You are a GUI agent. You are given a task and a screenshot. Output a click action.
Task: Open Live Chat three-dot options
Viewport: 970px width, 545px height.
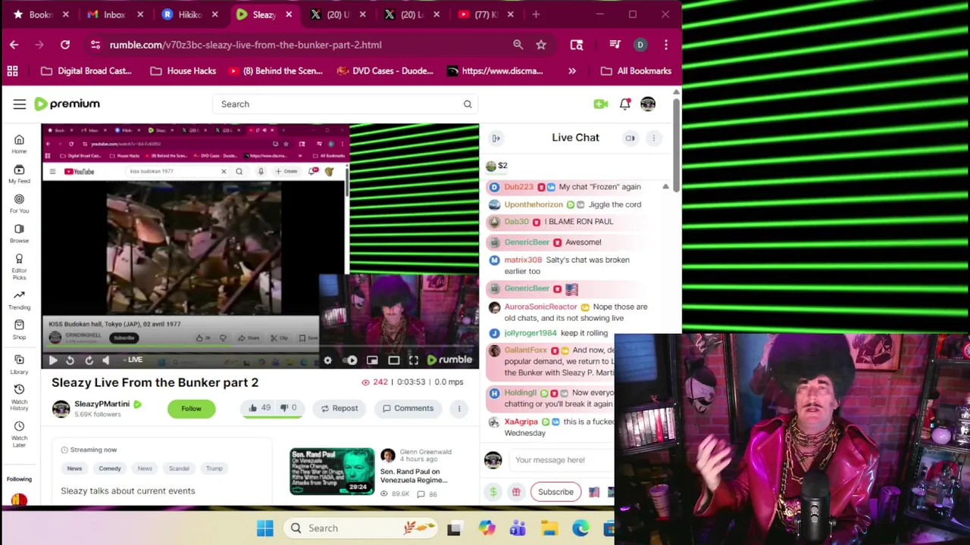[653, 138]
